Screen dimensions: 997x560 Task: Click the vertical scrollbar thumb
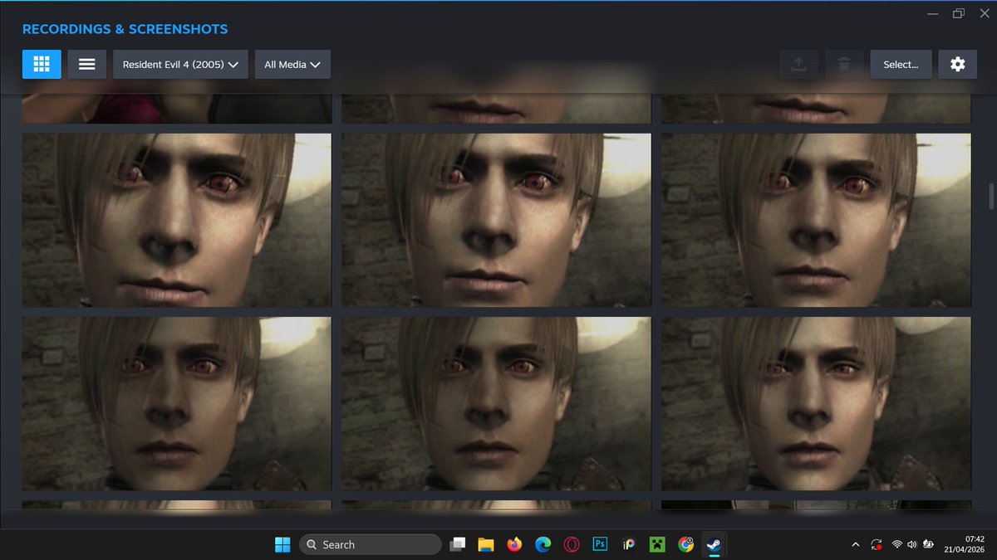[x=990, y=196]
